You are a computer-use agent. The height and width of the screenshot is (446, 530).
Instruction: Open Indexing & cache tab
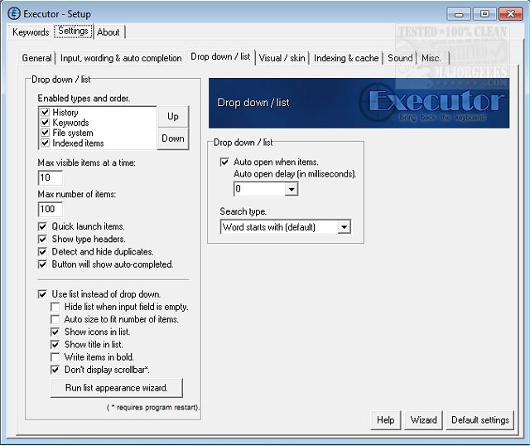pos(346,58)
